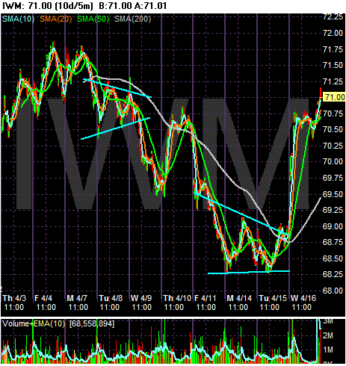The width and height of the screenshot is (346, 366).
Task: Click the 1M volume axis label
Action: 328,350
